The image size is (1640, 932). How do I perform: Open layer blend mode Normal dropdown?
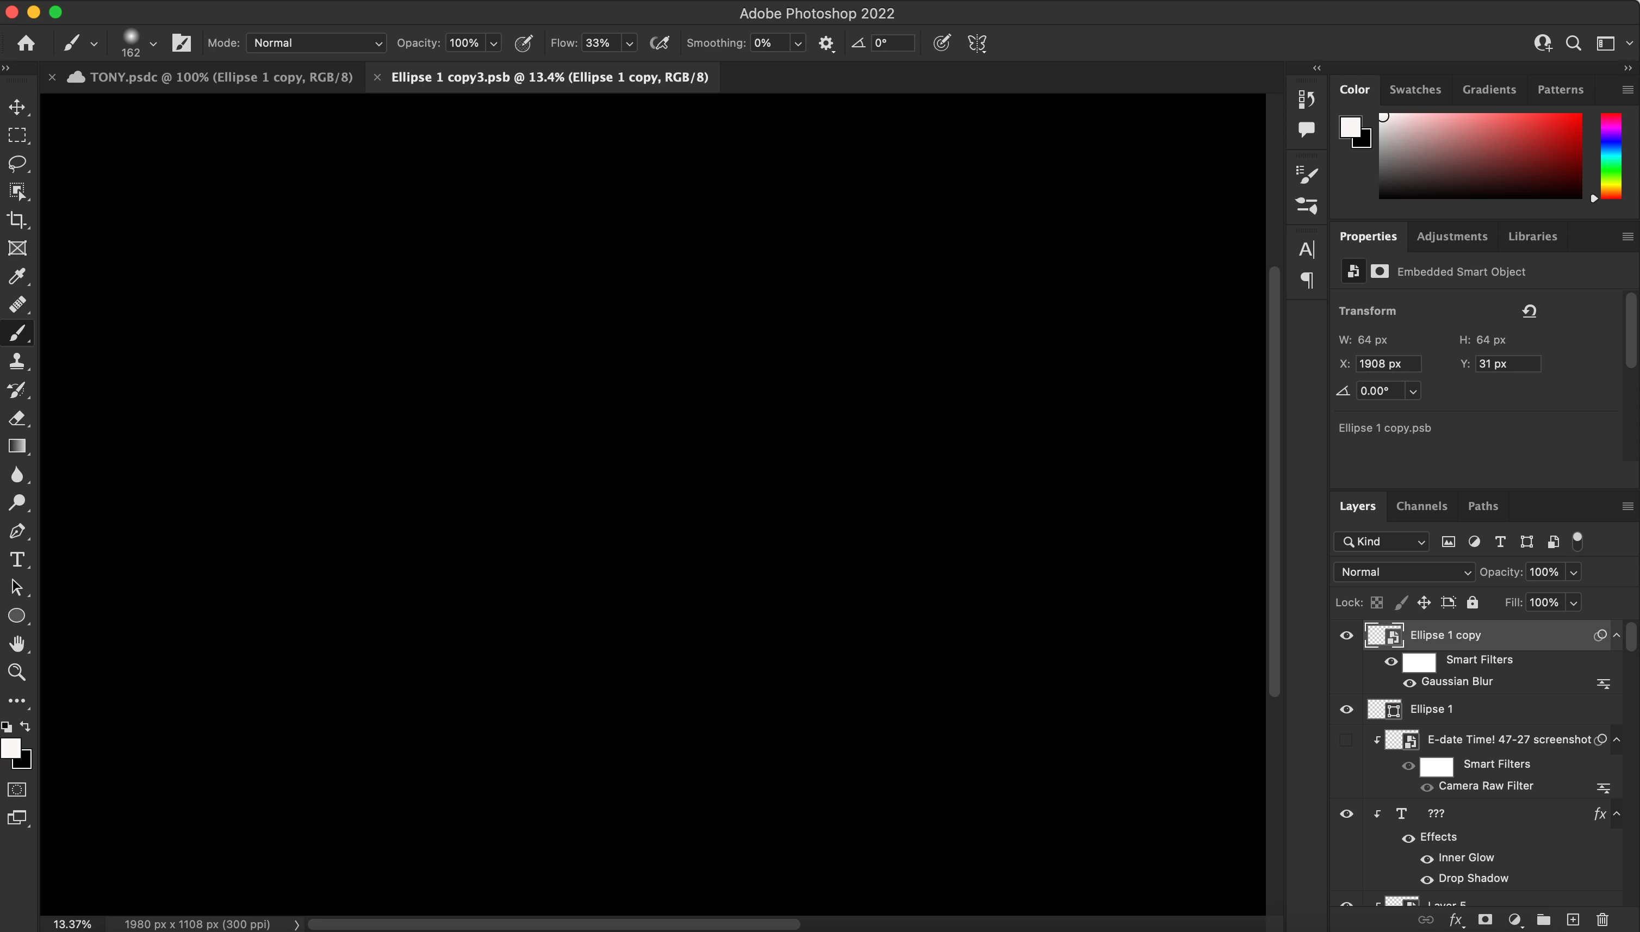[x=1405, y=571]
